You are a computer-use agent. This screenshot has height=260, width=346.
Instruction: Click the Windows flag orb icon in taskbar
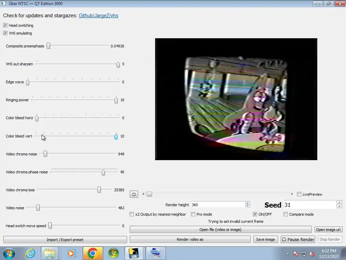click(x=114, y=253)
